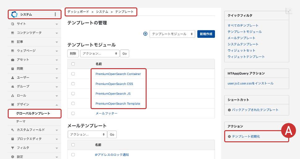
Task: Open the アクション dropdown under テンプレートモジュール
Action: click(x=100, y=53)
